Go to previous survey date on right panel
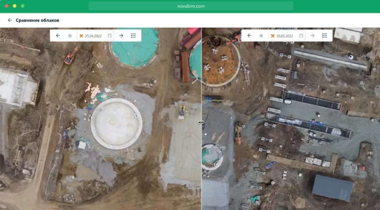Viewport: 380px width, 210px height. tap(249, 36)
